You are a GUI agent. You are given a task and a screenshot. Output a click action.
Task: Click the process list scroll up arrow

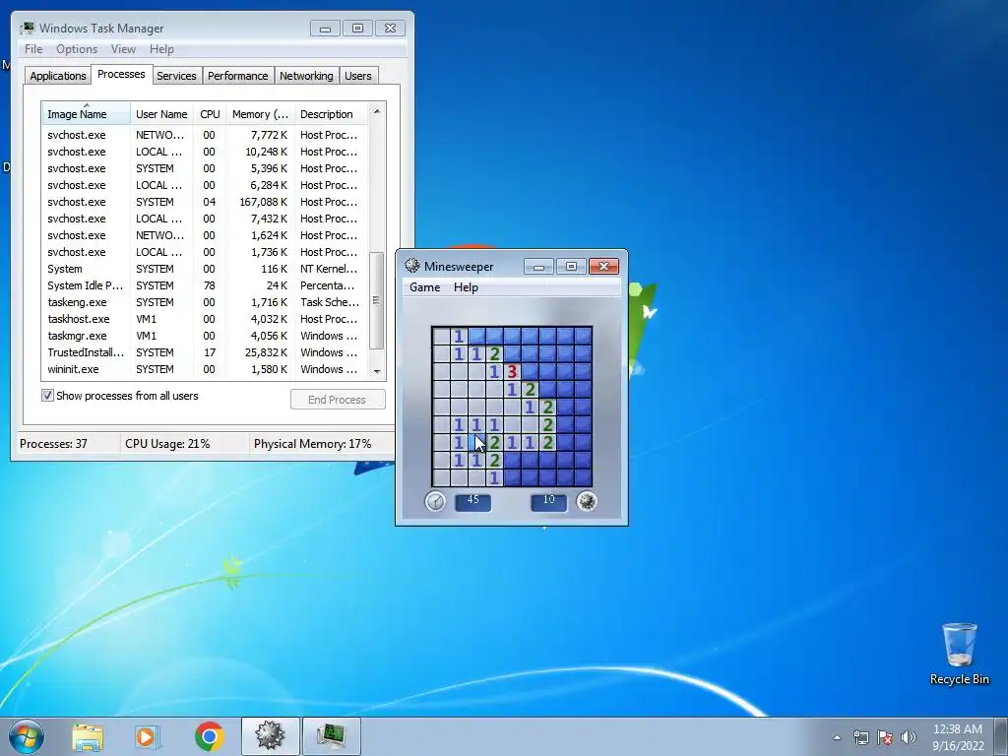(377, 111)
